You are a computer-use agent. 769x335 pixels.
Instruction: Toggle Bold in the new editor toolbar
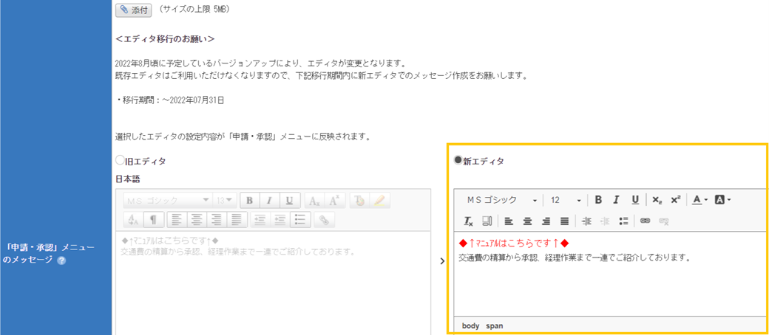[x=598, y=200]
